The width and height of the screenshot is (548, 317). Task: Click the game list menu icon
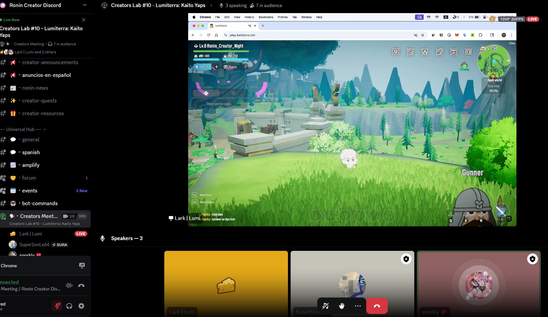(x=469, y=52)
